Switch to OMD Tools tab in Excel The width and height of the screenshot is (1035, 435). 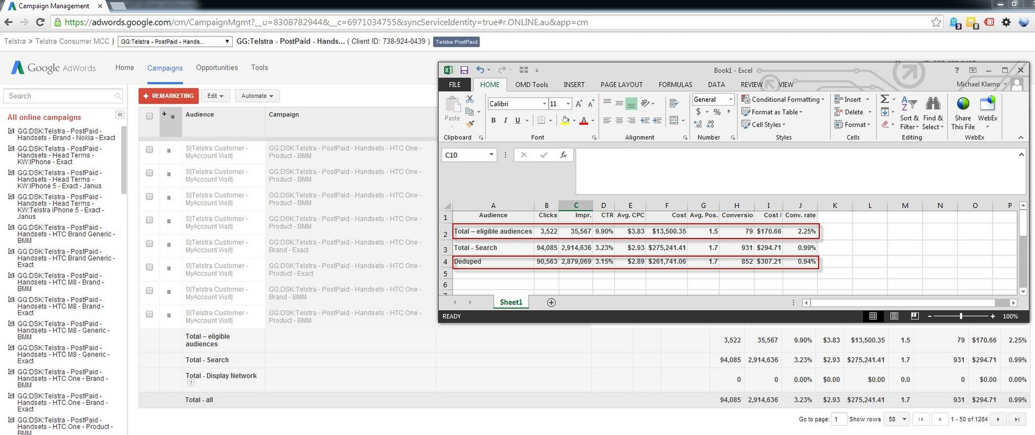pos(532,85)
